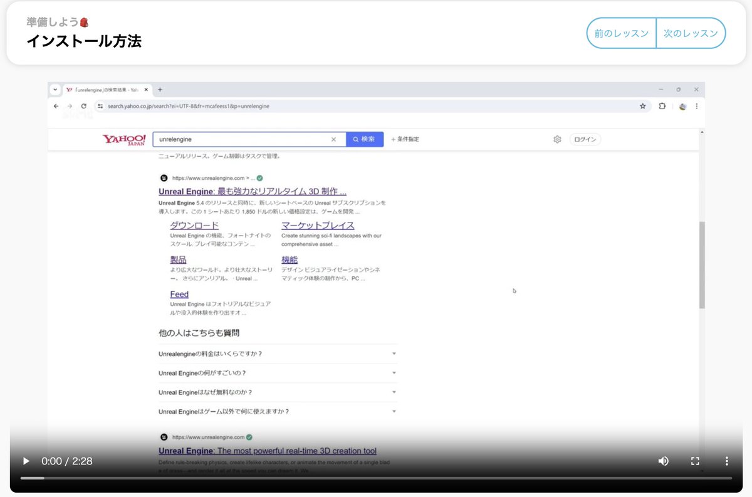Viewport: 752px width, 497px height.
Task: Open the tab search dropdown arrow
Action: click(55, 90)
